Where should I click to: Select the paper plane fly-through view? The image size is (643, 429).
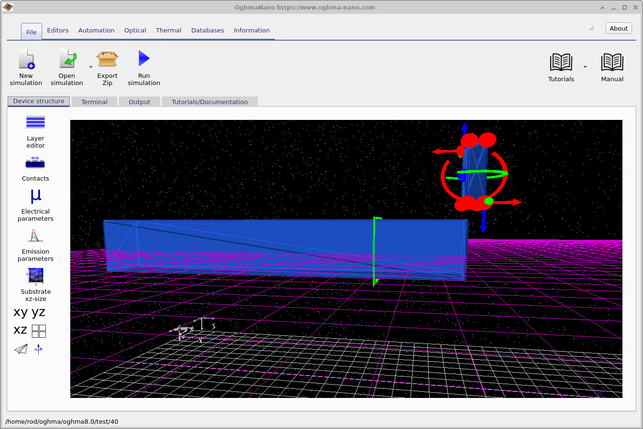coord(20,349)
